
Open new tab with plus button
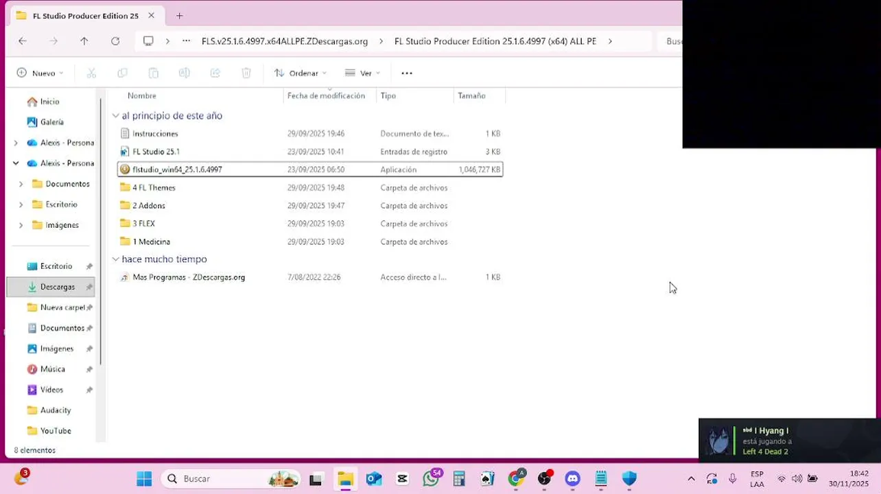(179, 15)
